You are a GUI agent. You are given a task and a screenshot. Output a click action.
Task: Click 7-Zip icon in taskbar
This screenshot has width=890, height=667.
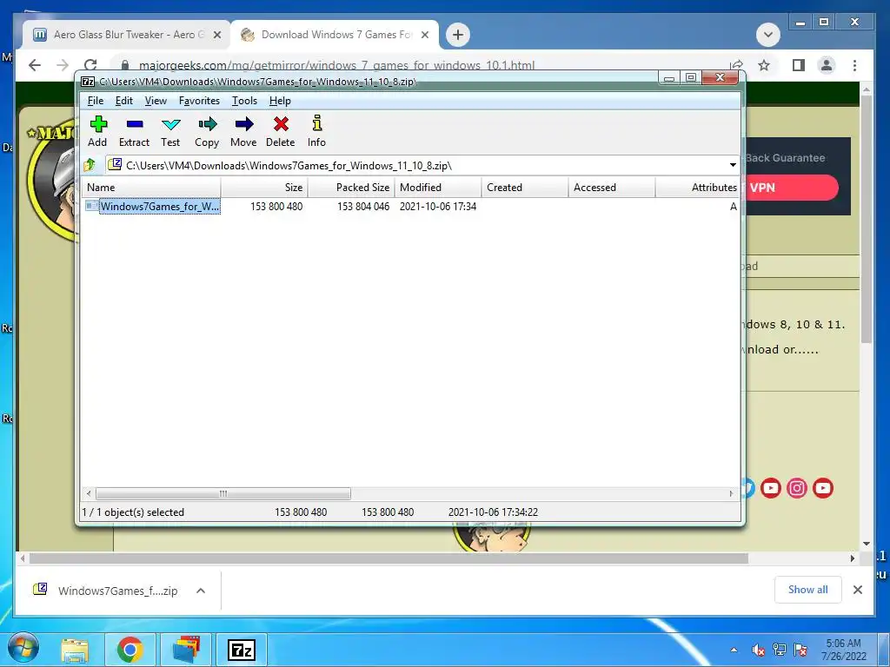[x=242, y=650]
